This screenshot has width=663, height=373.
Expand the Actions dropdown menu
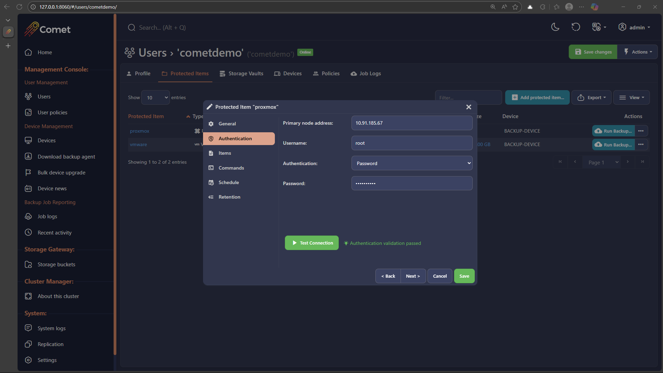(x=638, y=52)
